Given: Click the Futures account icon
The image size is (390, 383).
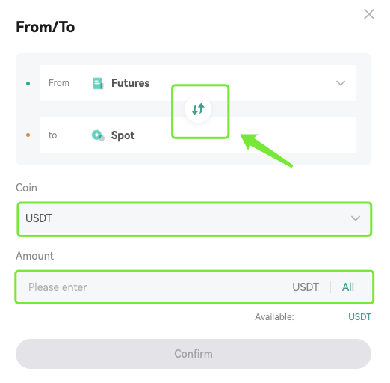Looking at the screenshot, I should coord(98,83).
